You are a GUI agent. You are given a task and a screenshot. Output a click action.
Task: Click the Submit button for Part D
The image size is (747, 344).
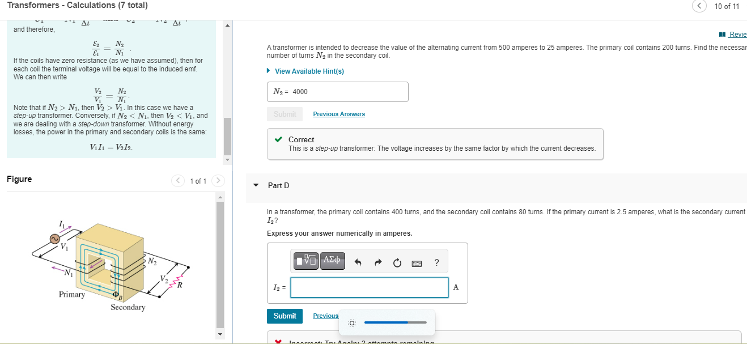285,316
